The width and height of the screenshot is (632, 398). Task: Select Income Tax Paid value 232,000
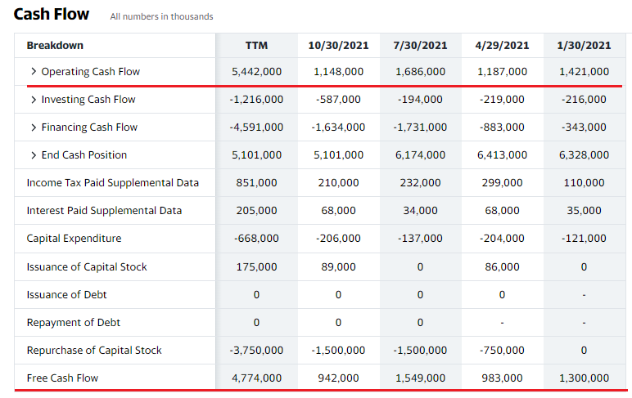click(x=420, y=183)
